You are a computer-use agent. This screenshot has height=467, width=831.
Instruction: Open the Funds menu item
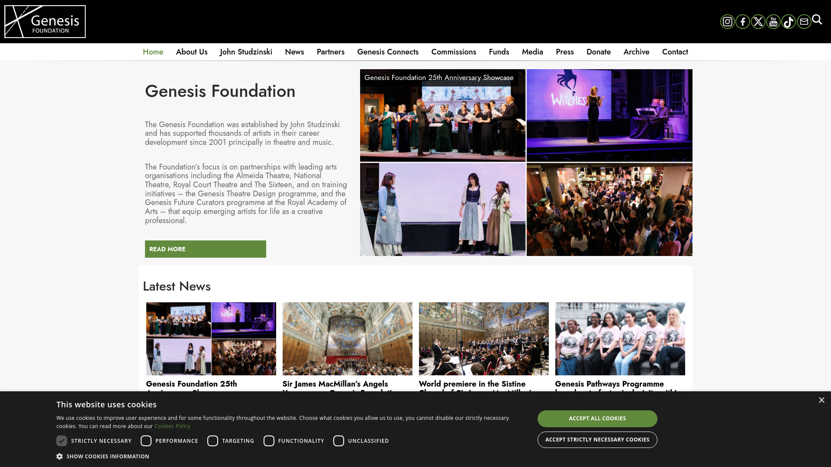(x=499, y=52)
